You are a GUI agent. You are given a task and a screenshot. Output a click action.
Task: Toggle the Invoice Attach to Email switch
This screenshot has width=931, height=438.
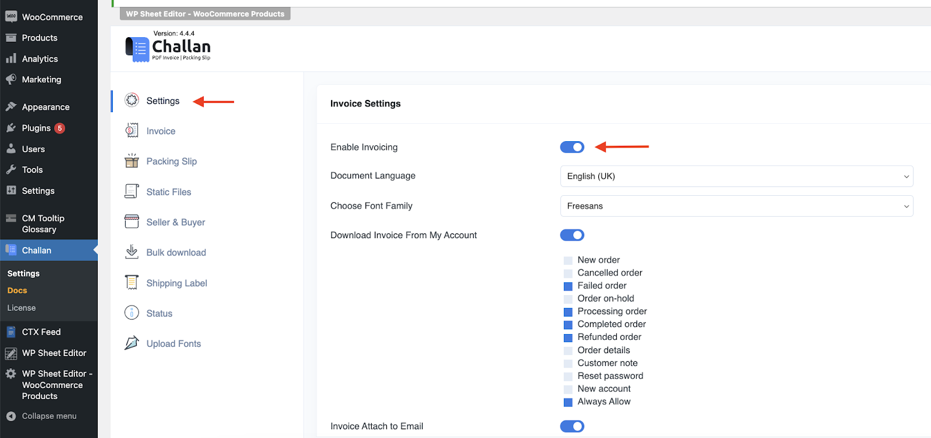click(x=572, y=426)
